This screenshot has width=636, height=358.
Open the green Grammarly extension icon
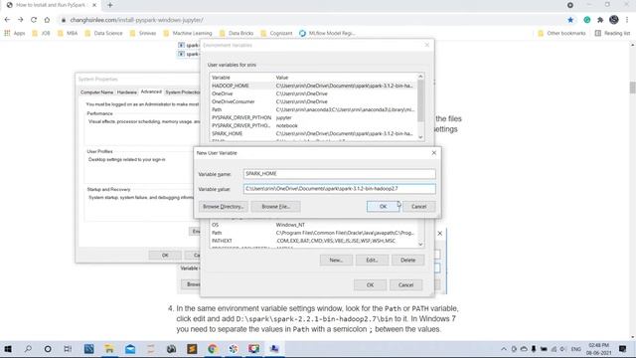point(587,20)
